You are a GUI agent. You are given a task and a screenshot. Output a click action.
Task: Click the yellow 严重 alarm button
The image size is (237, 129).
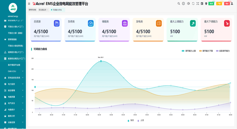click(x=219, y=4)
